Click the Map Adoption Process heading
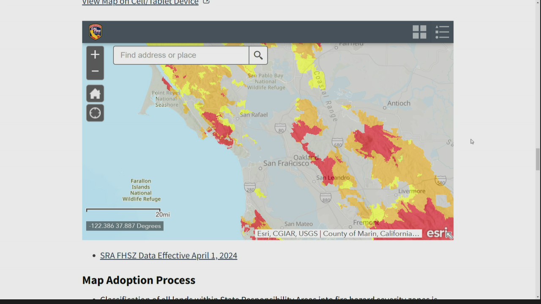This screenshot has height=304, width=541. 139,280
